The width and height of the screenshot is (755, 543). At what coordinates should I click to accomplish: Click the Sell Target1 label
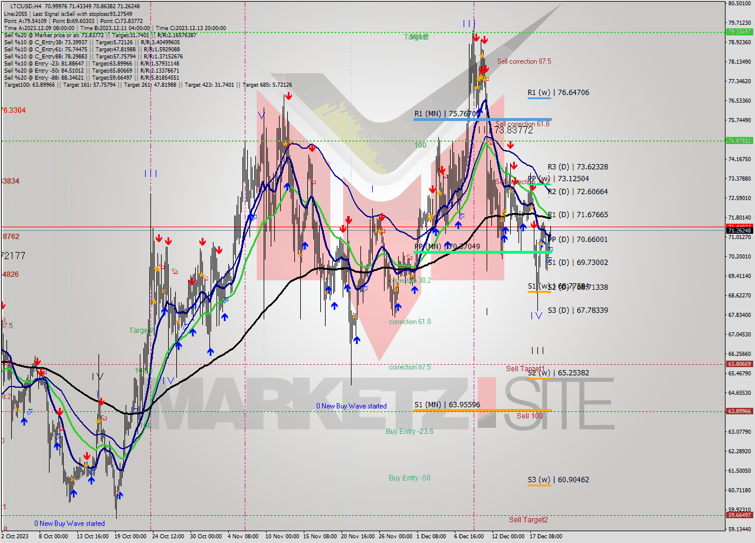525,369
